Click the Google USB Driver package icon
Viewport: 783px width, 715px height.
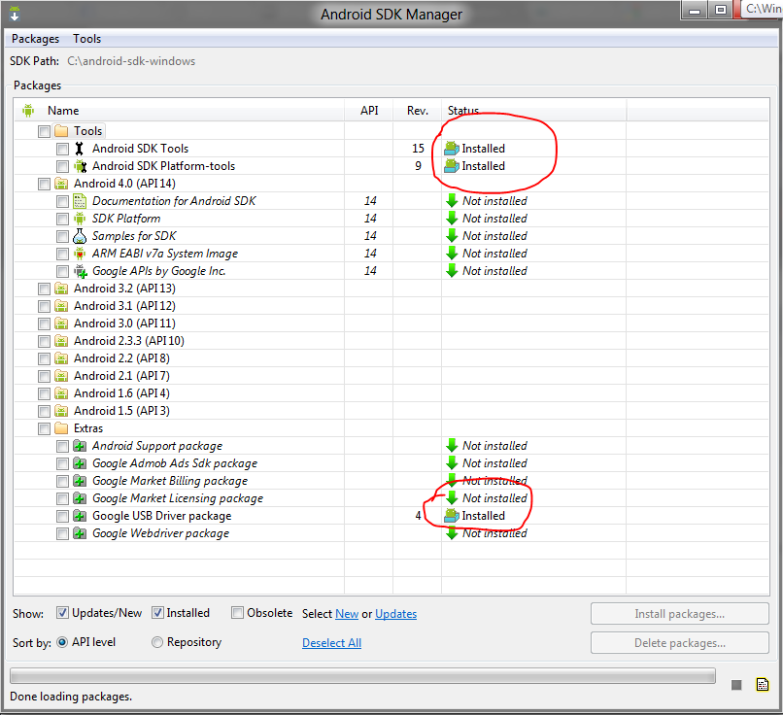(x=80, y=516)
